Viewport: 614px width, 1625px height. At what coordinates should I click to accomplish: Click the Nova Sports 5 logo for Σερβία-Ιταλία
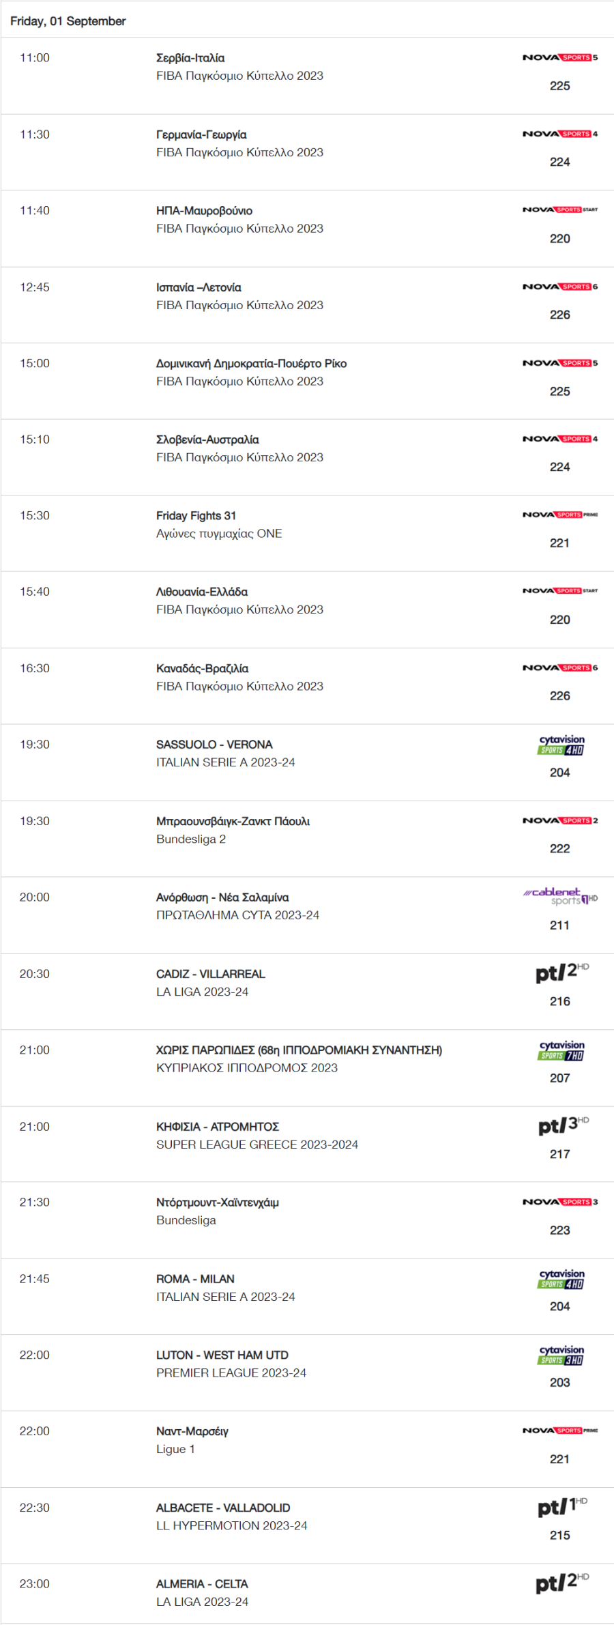pos(560,58)
